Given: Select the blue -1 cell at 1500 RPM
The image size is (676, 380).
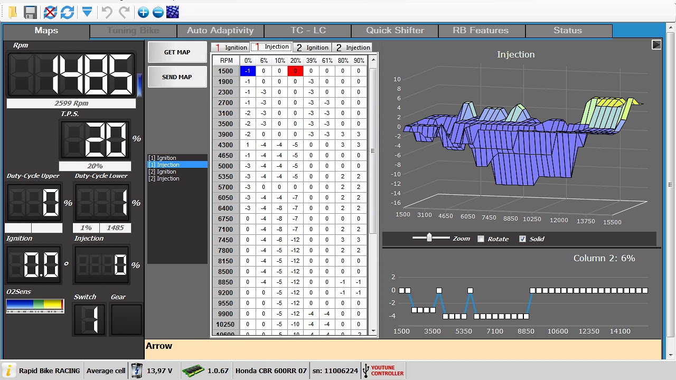Looking at the screenshot, I should point(248,71).
